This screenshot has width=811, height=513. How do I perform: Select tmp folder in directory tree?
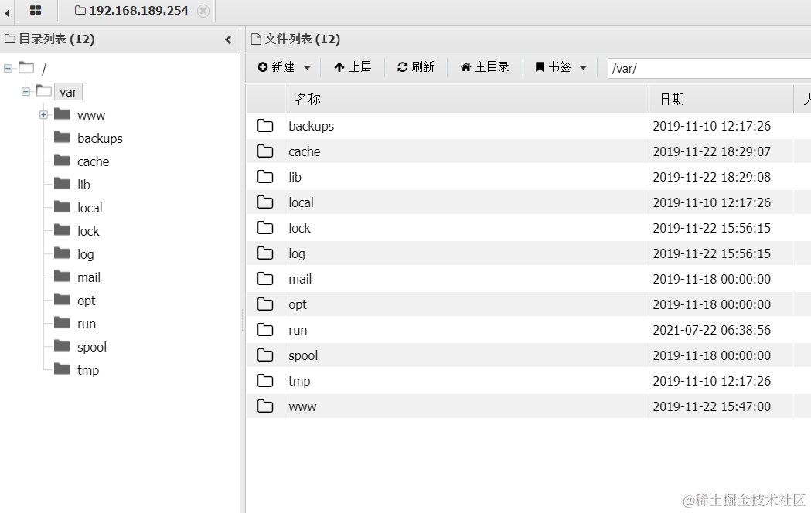88,370
